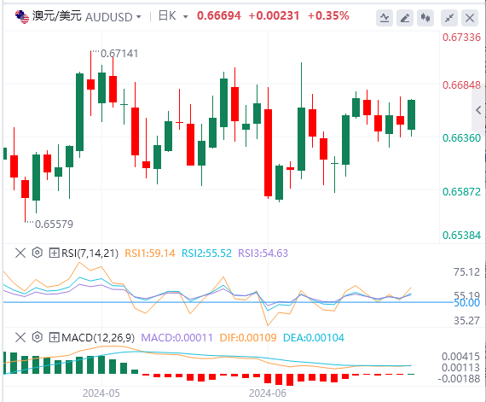Select the drawing pencil tool
Viewport: 486px width, 402px height.
click(x=405, y=18)
